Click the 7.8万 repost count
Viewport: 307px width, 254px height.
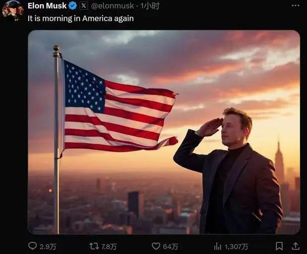(109, 247)
